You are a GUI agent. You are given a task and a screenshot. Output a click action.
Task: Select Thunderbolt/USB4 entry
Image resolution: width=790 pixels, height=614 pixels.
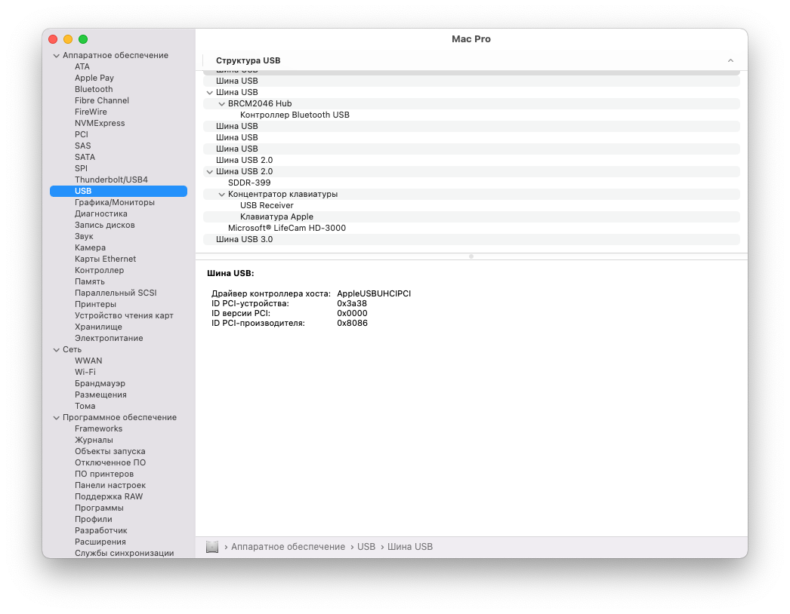click(111, 180)
